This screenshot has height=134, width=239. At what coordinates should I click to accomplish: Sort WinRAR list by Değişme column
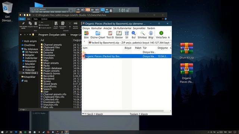click(x=163, y=48)
